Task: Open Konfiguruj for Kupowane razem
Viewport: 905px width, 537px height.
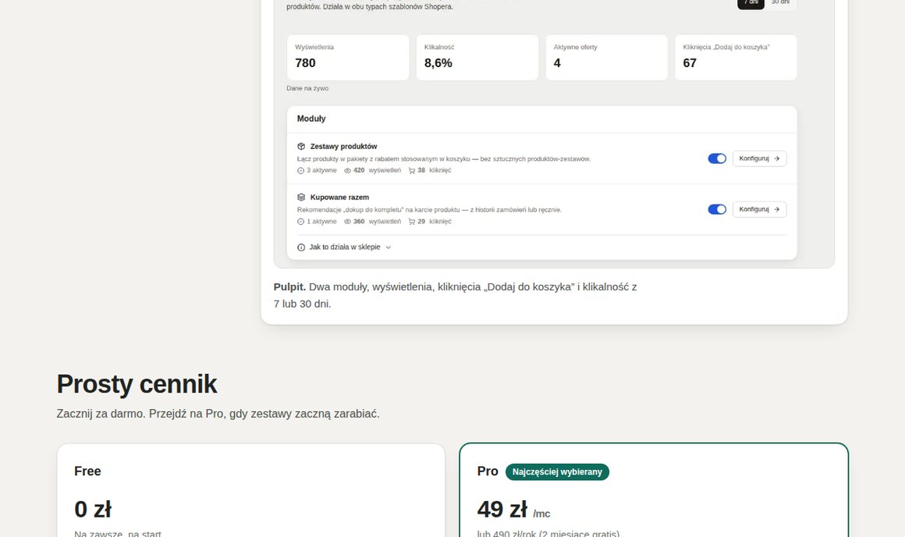Action: 759,209
